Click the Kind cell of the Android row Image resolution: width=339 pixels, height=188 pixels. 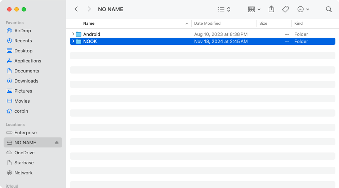pyautogui.click(x=301, y=34)
